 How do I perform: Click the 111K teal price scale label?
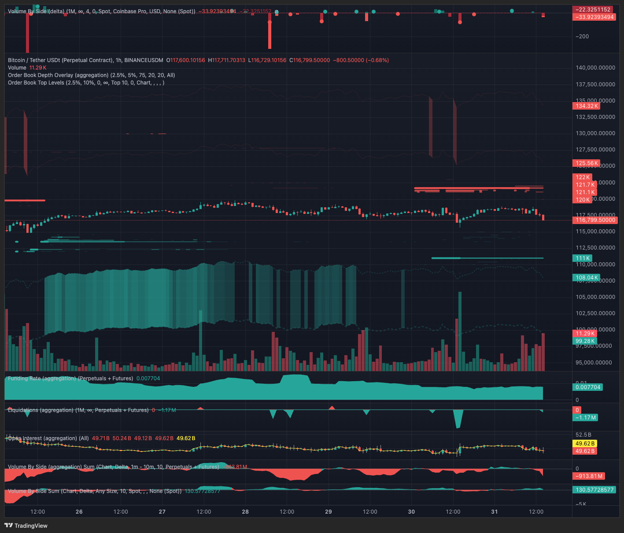[x=582, y=258]
